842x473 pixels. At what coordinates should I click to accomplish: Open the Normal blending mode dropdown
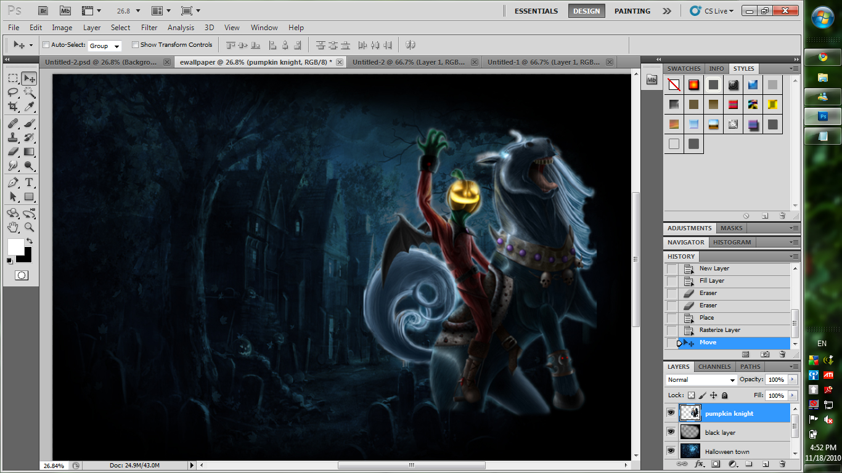click(x=700, y=379)
